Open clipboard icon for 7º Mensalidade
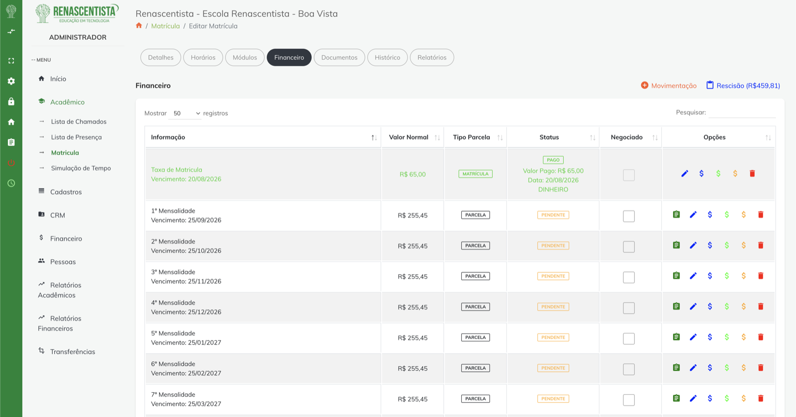This screenshot has width=796, height=417. [x=676, y=398]
